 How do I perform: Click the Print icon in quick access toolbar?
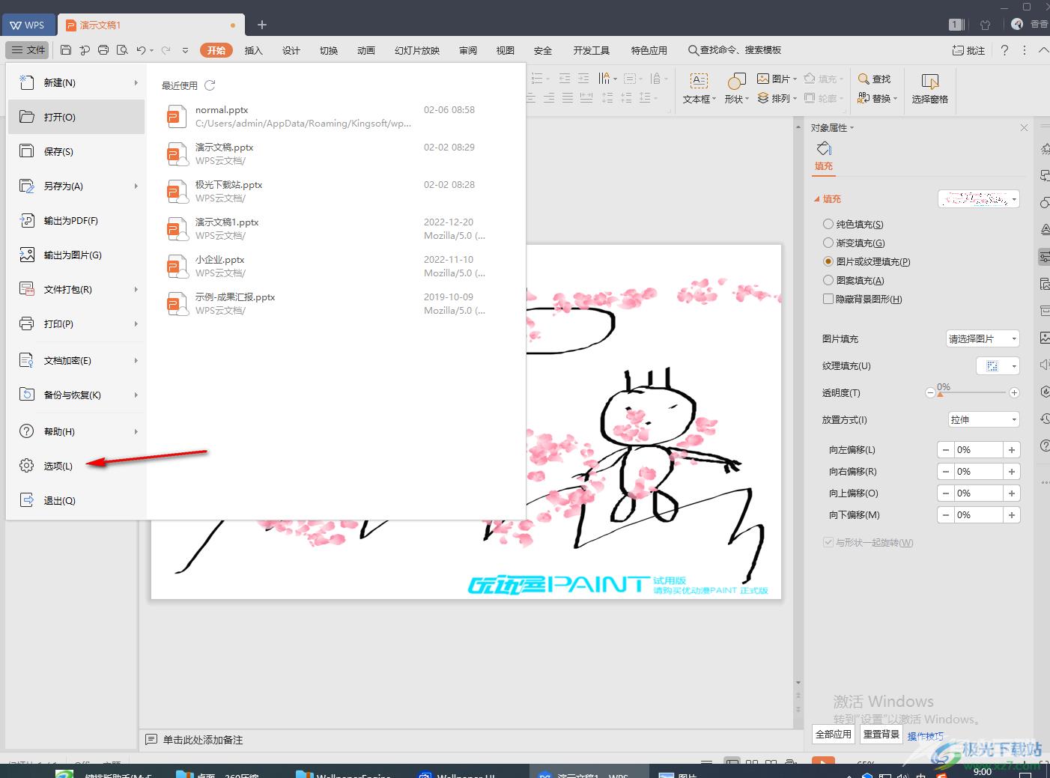coord(103,50)
